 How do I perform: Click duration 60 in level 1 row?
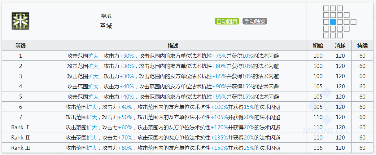coord(362,56)
